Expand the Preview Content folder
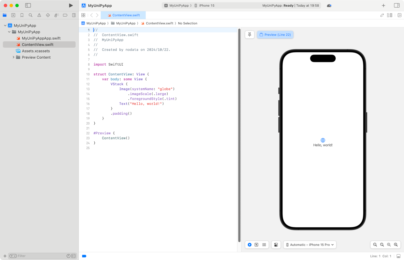Image resolution: width=404 pixels, height=260 pixels. point(13,57)
